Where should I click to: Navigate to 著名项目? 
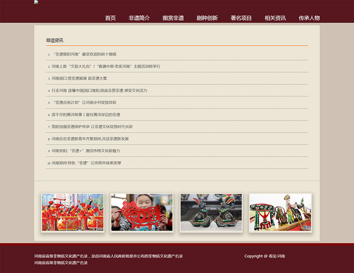(x=241, y=18)
